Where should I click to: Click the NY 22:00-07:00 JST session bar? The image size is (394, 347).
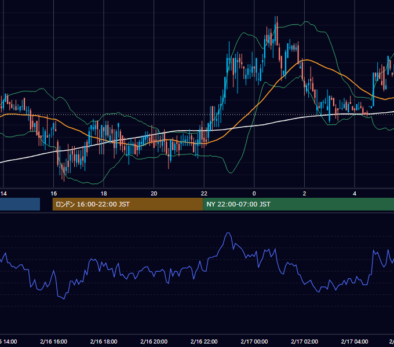298,204
